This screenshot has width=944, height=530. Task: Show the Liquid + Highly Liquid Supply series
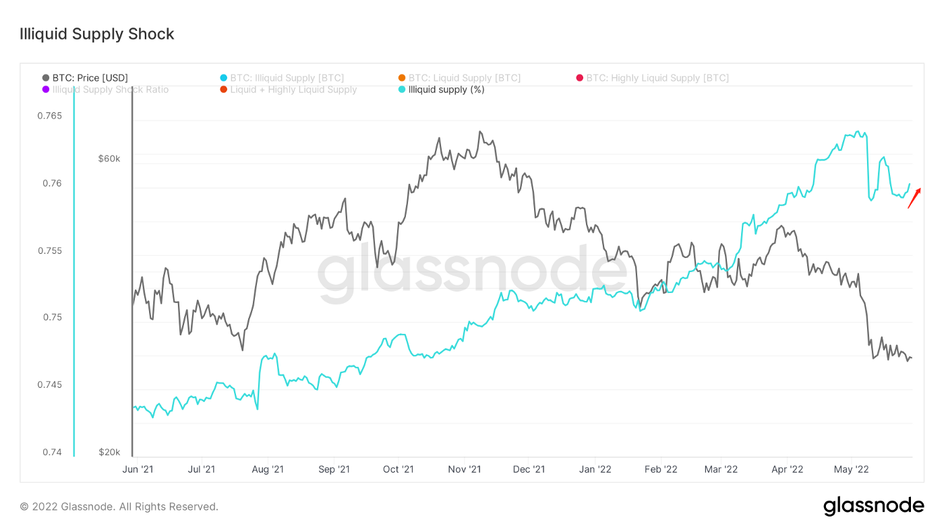[x=293, y=90]
